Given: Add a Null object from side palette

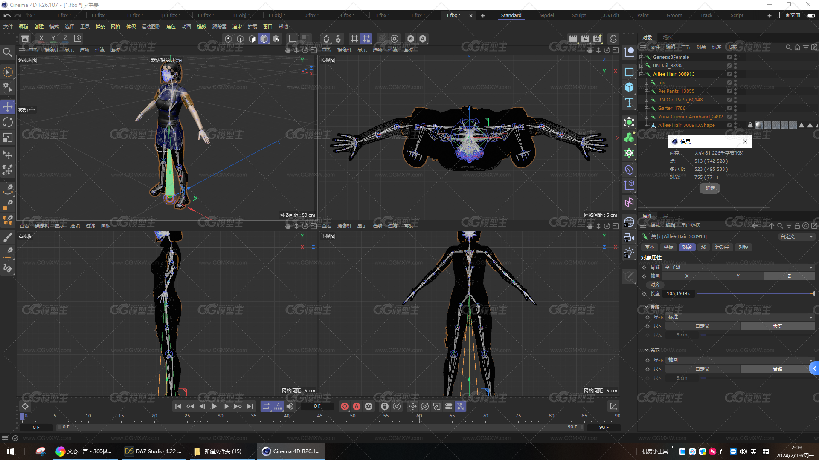Looking at the screenshot, I should point(629,53).
